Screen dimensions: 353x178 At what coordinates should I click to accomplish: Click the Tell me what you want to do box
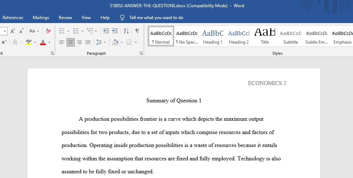pos(156,18)
